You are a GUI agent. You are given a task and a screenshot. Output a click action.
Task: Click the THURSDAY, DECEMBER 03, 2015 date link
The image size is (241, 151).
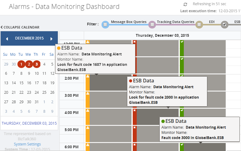pyautogui.click(x=29, y=123)
